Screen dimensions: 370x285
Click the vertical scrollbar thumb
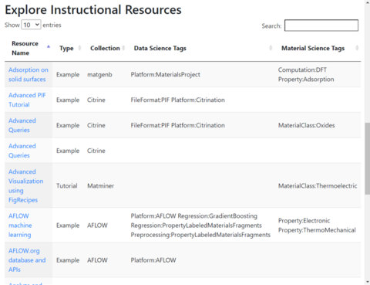coord(367,158)
